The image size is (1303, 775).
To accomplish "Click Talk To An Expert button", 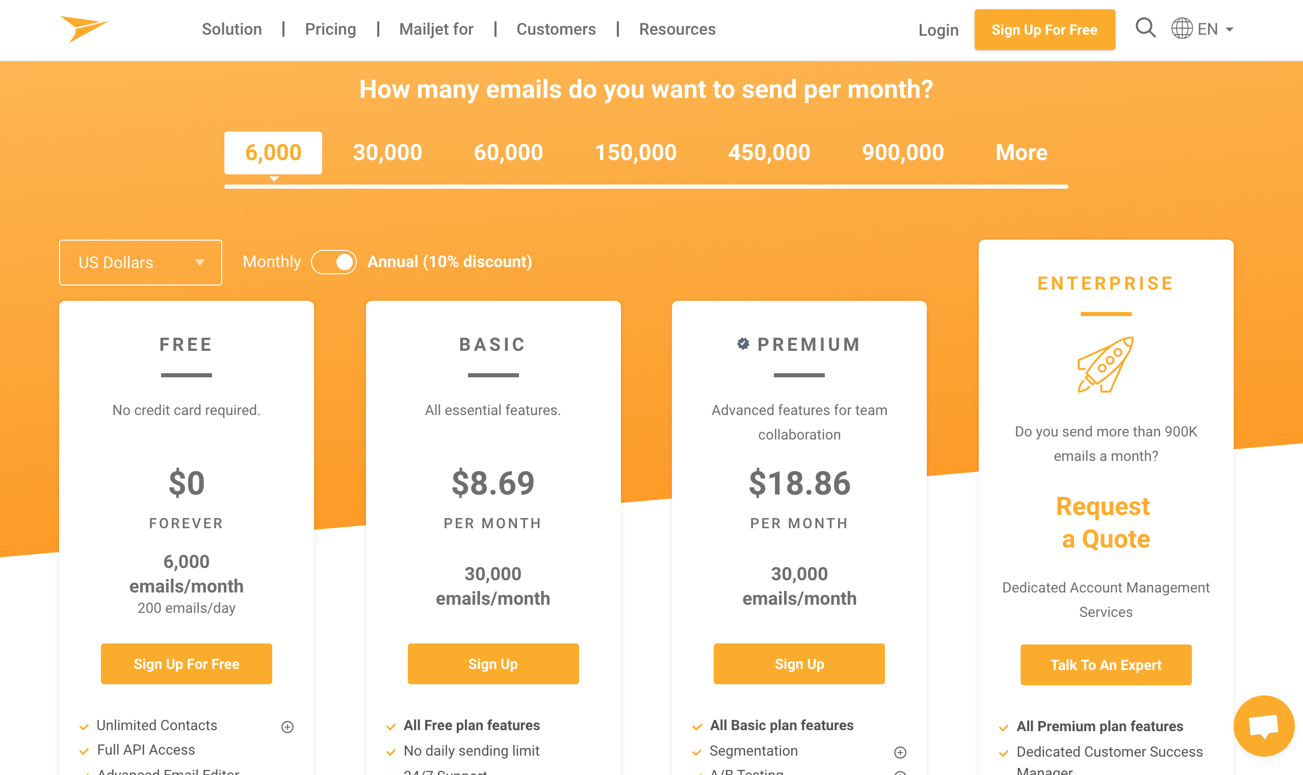I will [x=1105, y=664].
